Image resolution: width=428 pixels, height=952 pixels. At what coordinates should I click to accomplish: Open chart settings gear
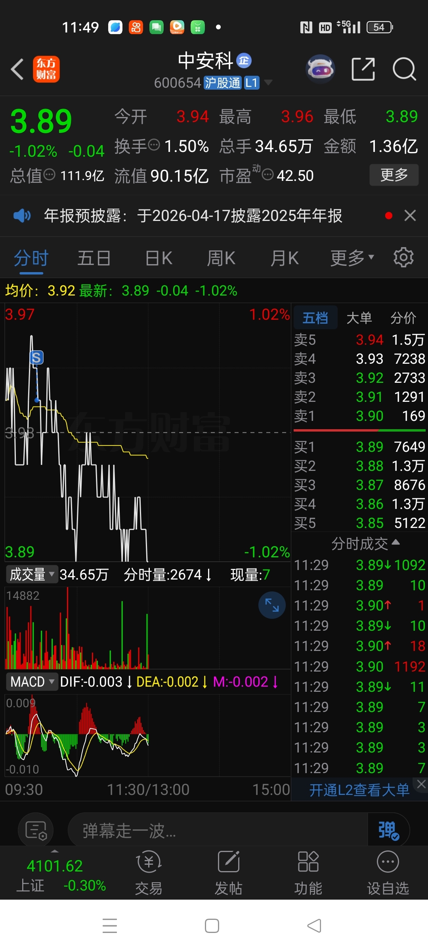pos(403,257)
